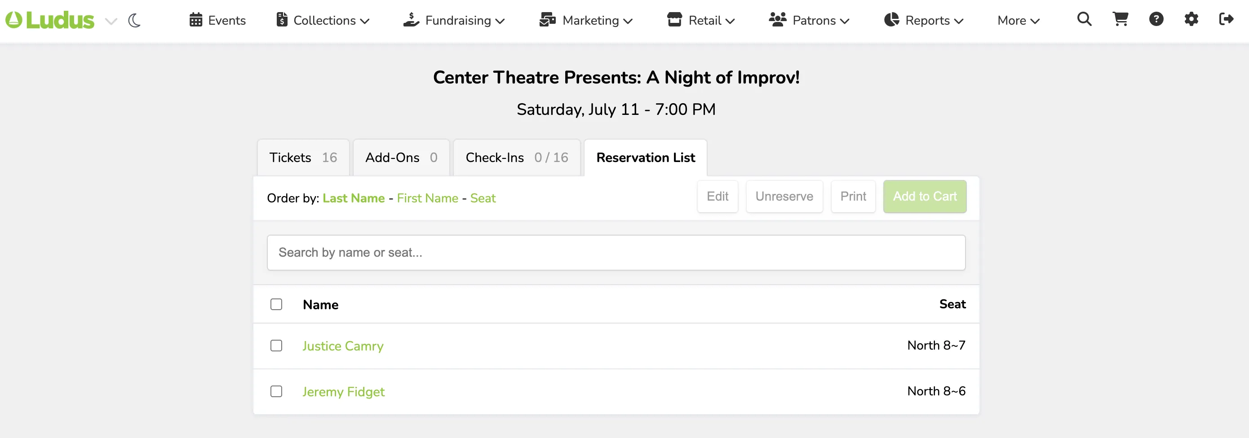Open the Events calendar icon
The width and height of the screenshot is (1249, 438).
tap(196, 20)
